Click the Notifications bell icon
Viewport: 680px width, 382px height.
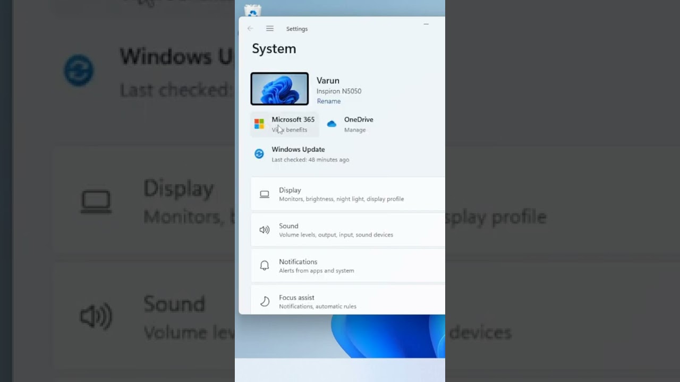click(265, 266)
